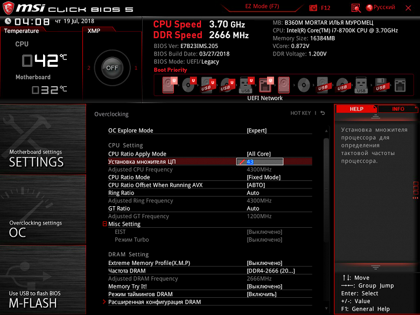Select the UEFI optical disc boot icon
This screenshot has width=420, height=315.
click(x=189, y=85)
